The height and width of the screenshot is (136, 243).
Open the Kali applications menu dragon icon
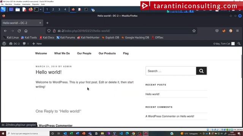(x=3, y=9)
